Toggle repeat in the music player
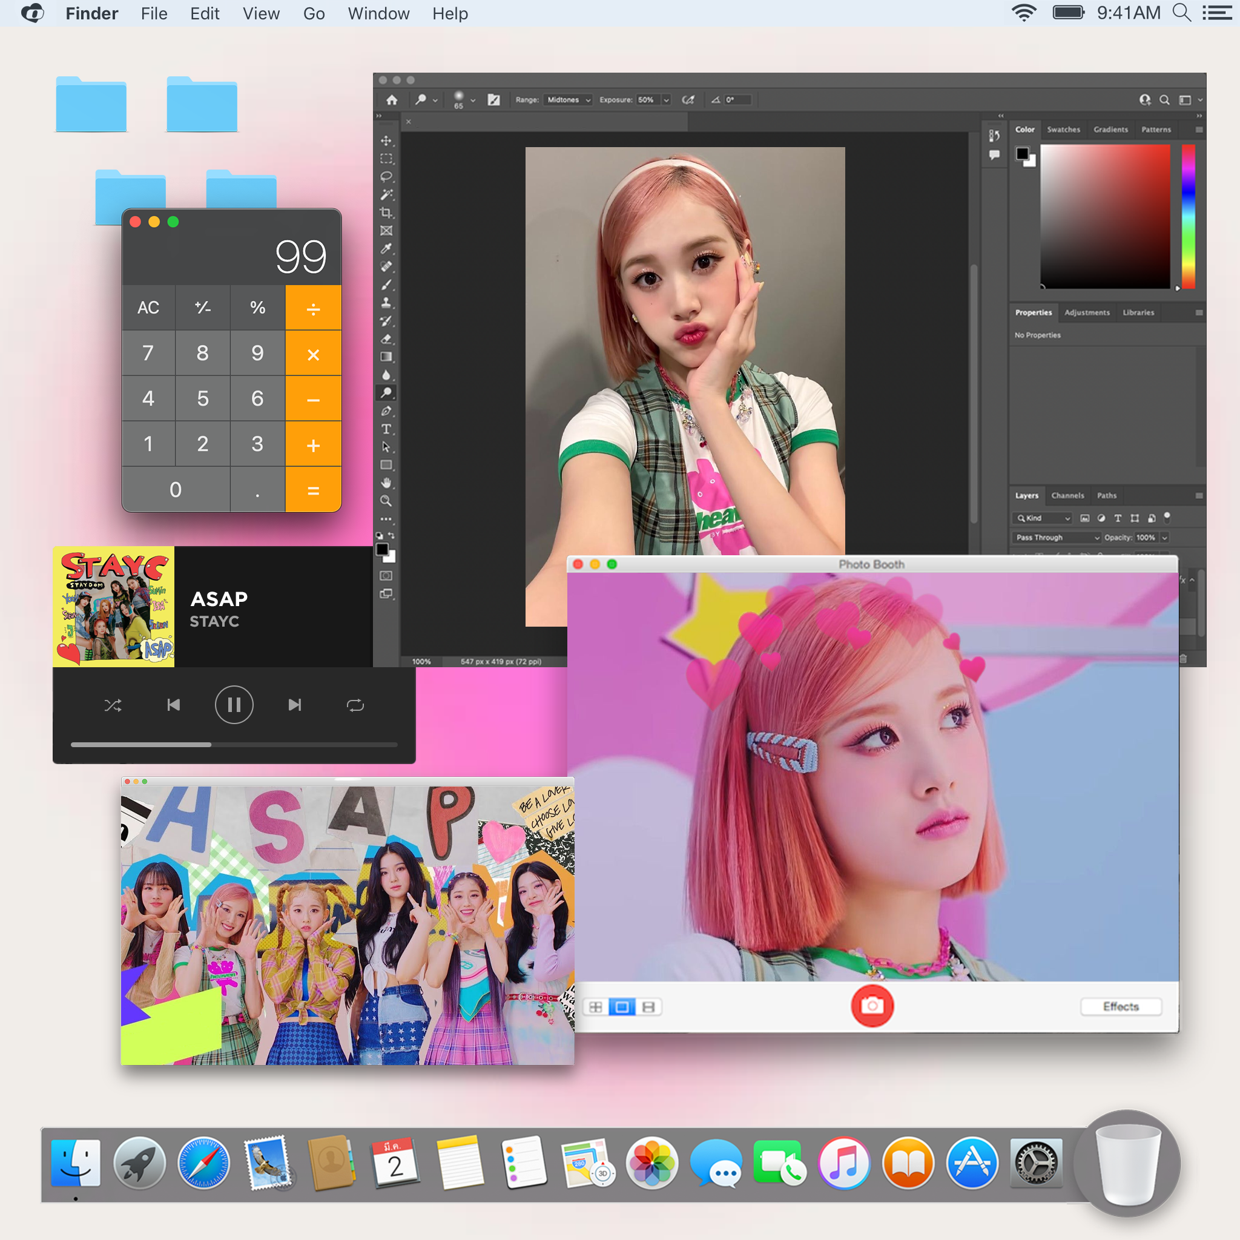The width and height of the screenshot is (1240, 1240). [x=355, y=705]
